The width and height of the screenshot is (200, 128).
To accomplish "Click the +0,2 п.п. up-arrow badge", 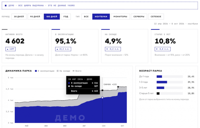I will pos(63,49).
